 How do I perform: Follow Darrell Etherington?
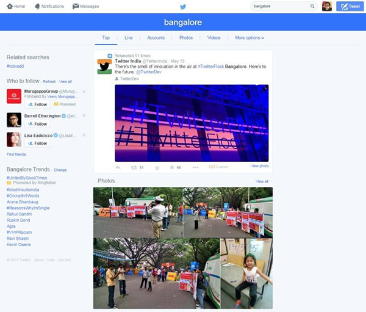(37, 124)
